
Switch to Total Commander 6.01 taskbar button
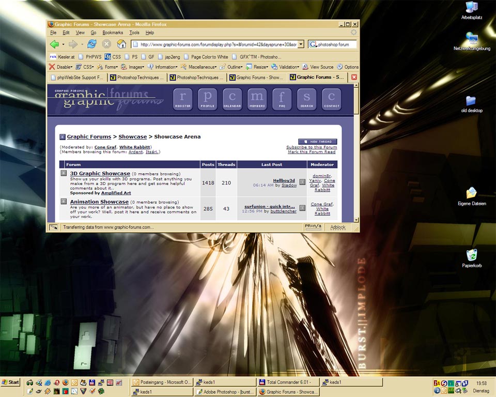tap(288, 382)
